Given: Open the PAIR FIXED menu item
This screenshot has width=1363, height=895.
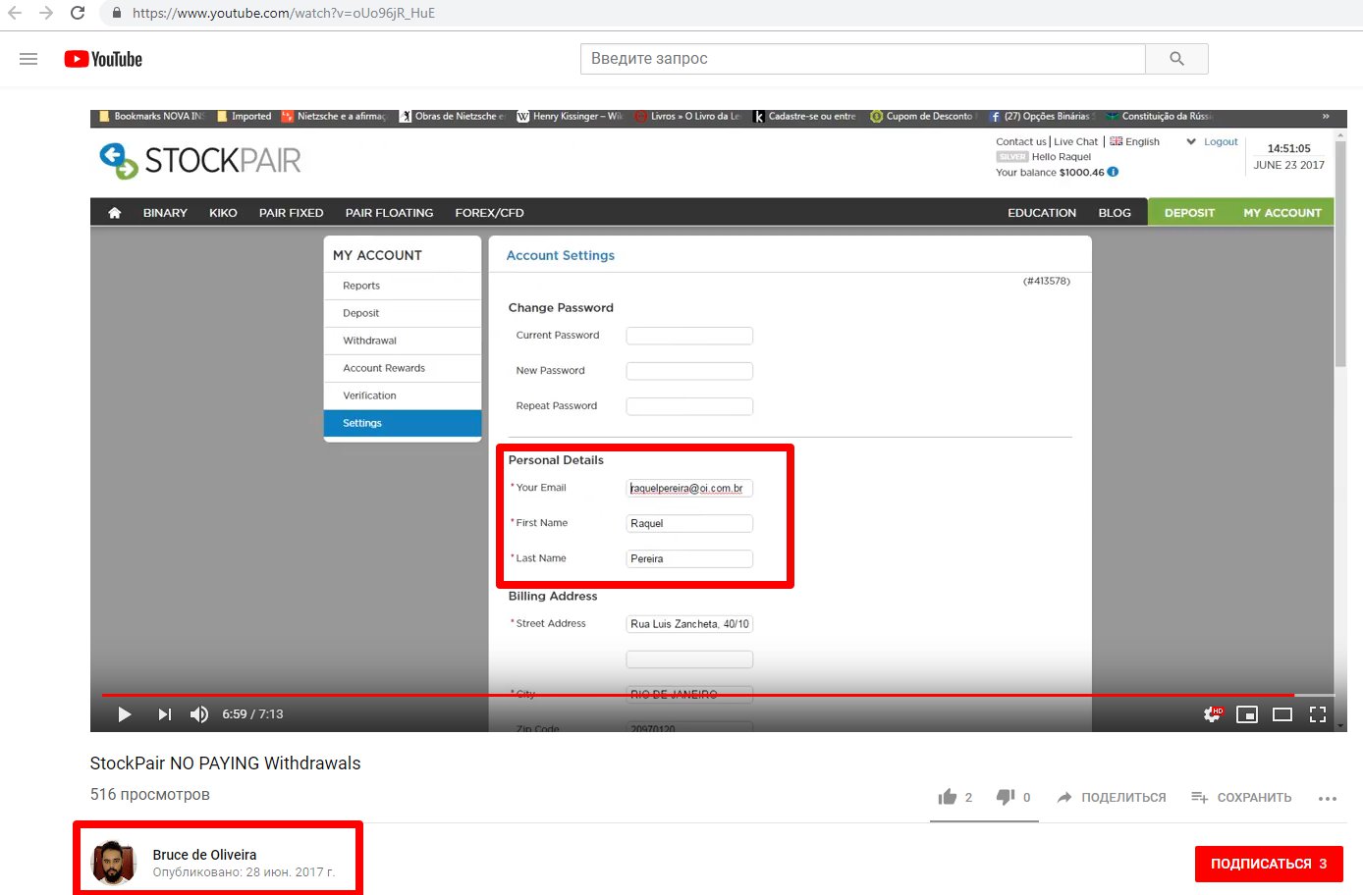Looking at the screenshot, I should 291,212.
